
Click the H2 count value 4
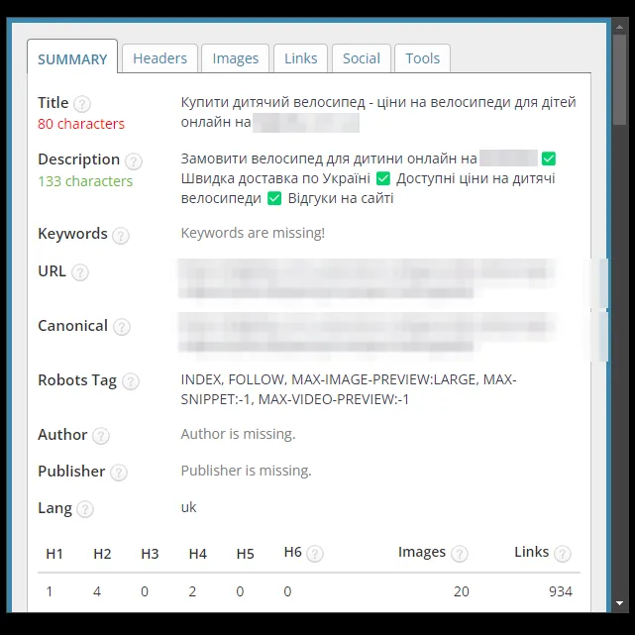pos(97,591)
